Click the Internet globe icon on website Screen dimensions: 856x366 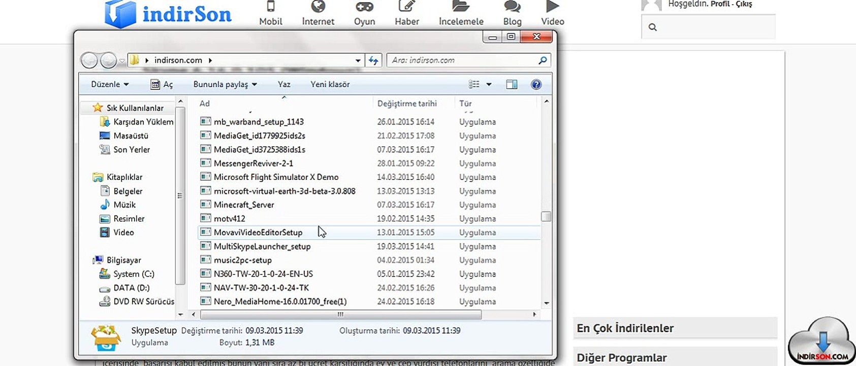[x=318, y=6]
